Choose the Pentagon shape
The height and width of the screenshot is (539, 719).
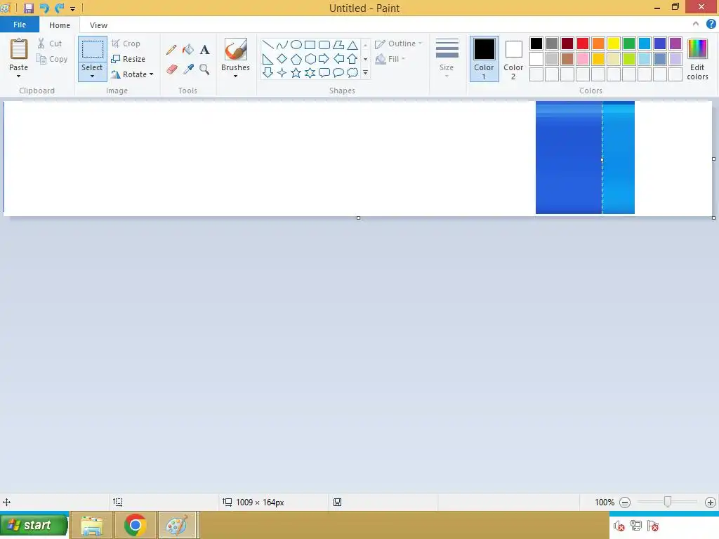[x=296, y=59]
